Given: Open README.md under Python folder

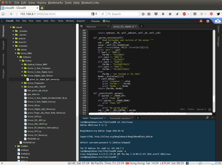Looking at the screenshot, I should 34,139.
